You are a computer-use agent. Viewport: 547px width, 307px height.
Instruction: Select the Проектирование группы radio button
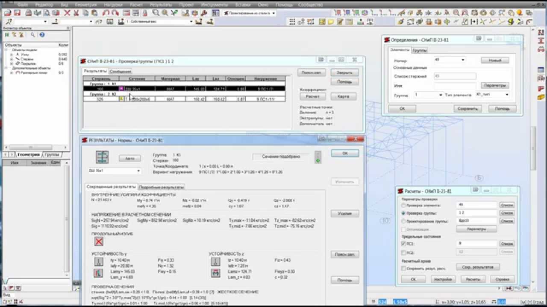[403, 221]
